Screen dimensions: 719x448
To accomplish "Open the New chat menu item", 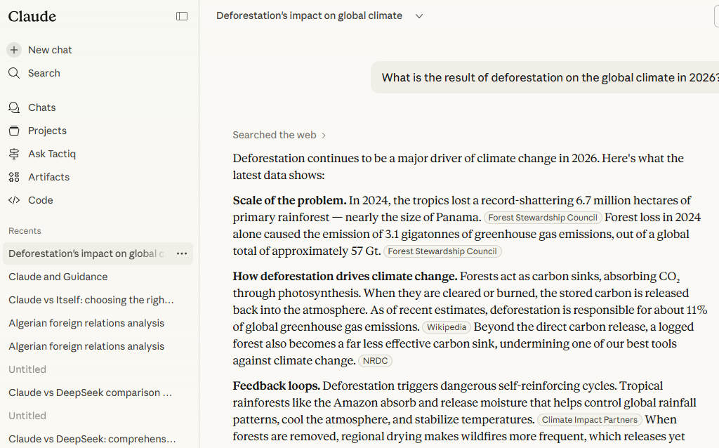I will [x=50, y=50].
